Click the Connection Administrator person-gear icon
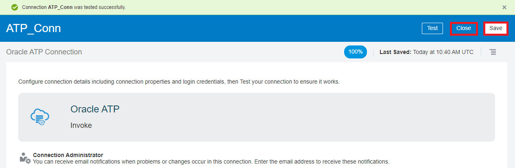 point(25,158)
